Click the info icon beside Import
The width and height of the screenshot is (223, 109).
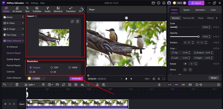[36, 16]
